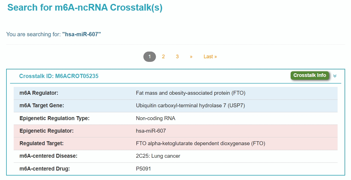This screenshot has width=351, height=180.
Task: Select the FTO alpha-ketoglutarate dependent dioxygenase value
Action: [200, 143]
